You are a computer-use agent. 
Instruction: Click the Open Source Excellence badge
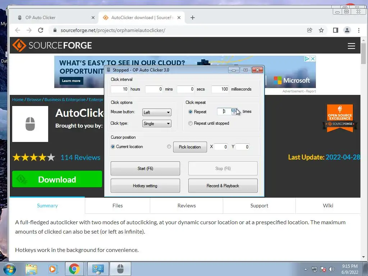point(340,118)
